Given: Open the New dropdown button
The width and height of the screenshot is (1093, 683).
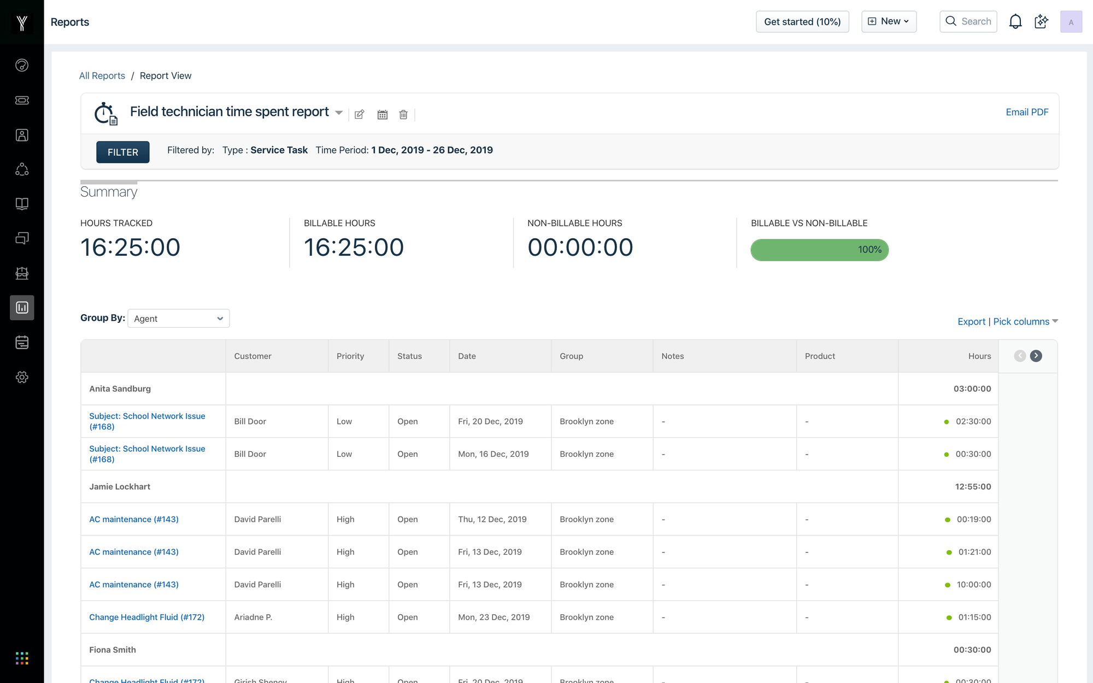Looking at the screenshot, I should click(889, 21).
